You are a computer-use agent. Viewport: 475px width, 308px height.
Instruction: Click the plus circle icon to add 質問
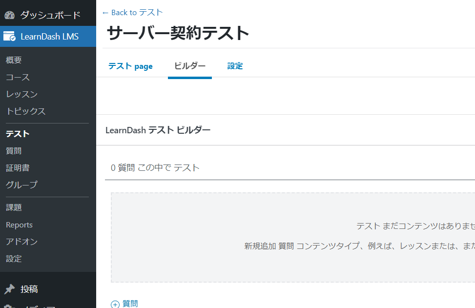point(115,304)
